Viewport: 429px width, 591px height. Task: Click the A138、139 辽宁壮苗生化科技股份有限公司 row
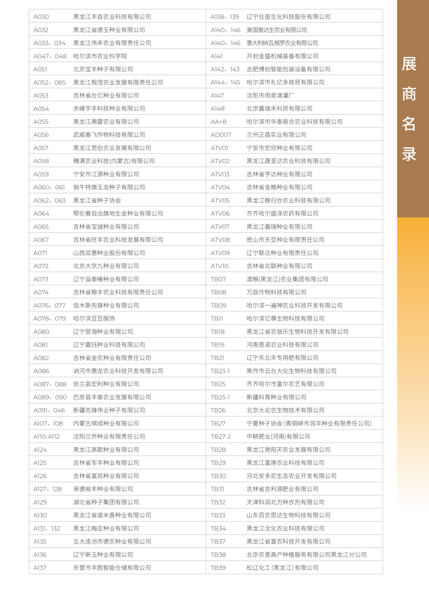click(x=294, y=16)
